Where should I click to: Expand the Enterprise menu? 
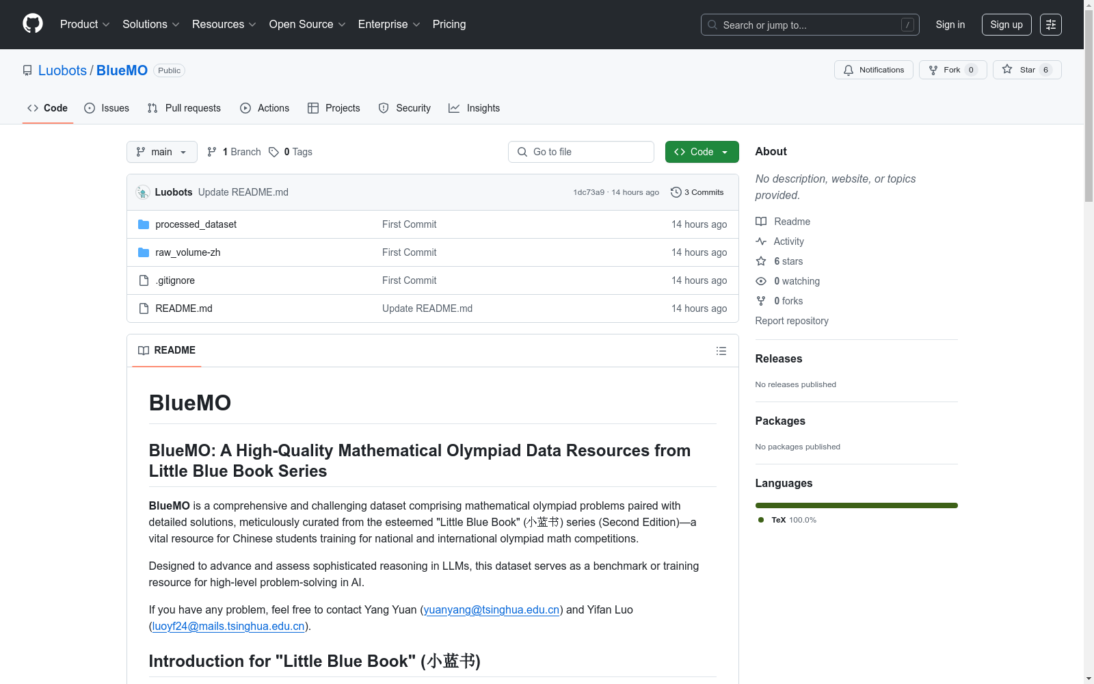point(389,25)
